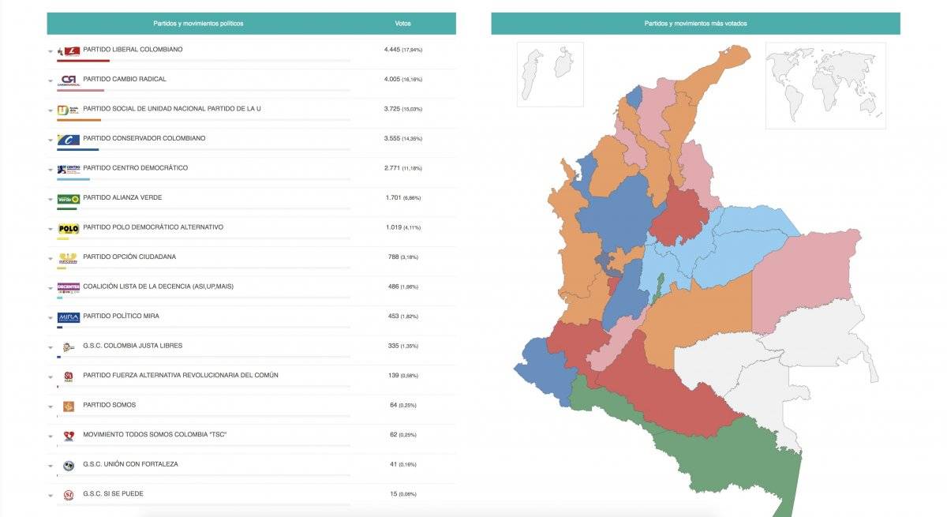The width and height of the screenshot is (947, 517).
Task: Click the yellow POLO party logo
Action: pyautogui.click(x=69, y=228)
